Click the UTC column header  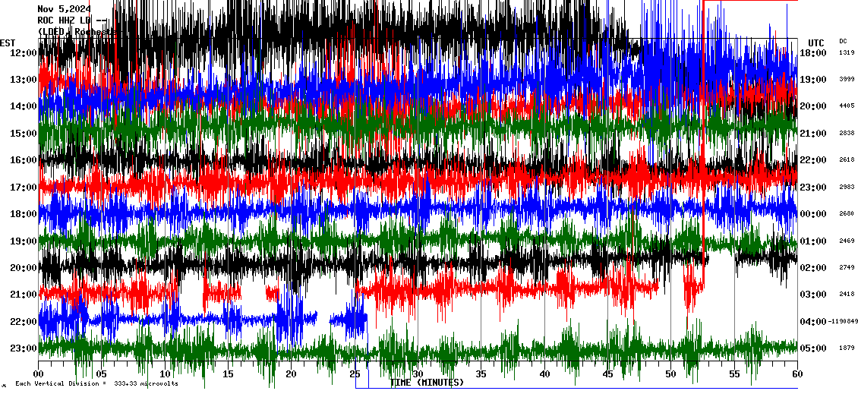[815, 43]
